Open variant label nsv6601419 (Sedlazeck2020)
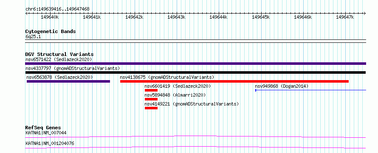 pos(178,86)
